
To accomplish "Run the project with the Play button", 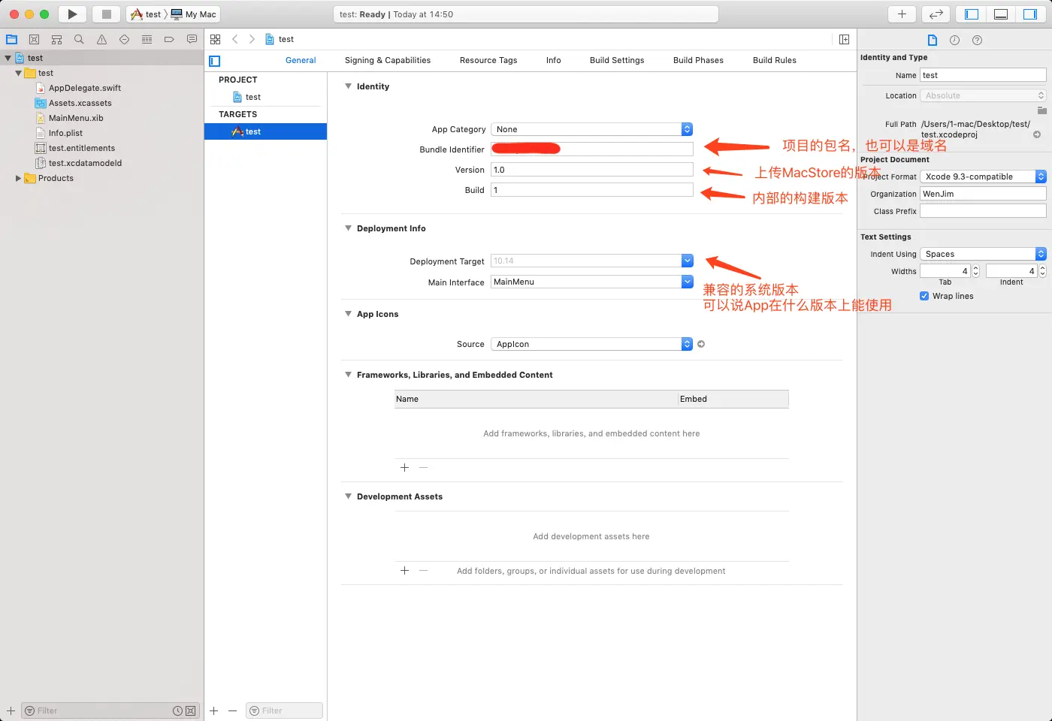I will click(x=72, y=14).
